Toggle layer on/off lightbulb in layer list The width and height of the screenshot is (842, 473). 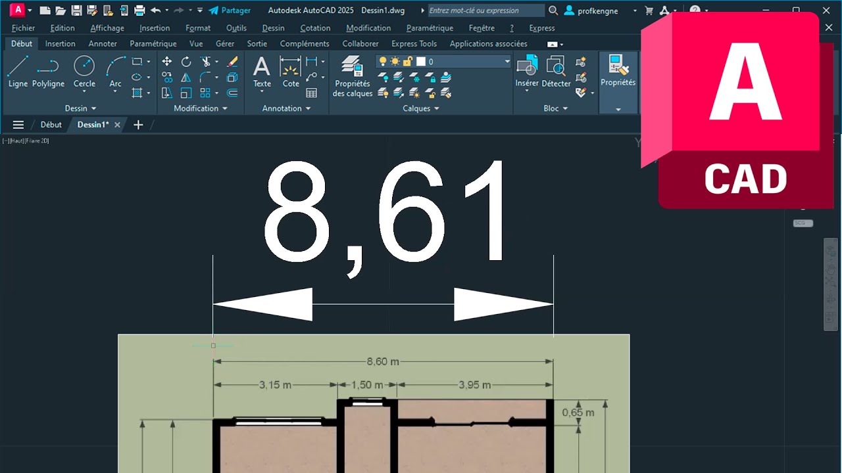pyautogui.click(x=383, y=62)
